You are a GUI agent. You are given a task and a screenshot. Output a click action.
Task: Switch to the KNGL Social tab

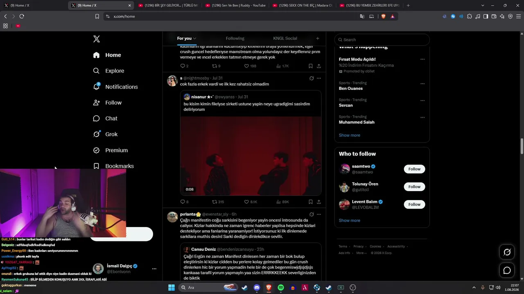pyautogui.click(x=285, y=38)
